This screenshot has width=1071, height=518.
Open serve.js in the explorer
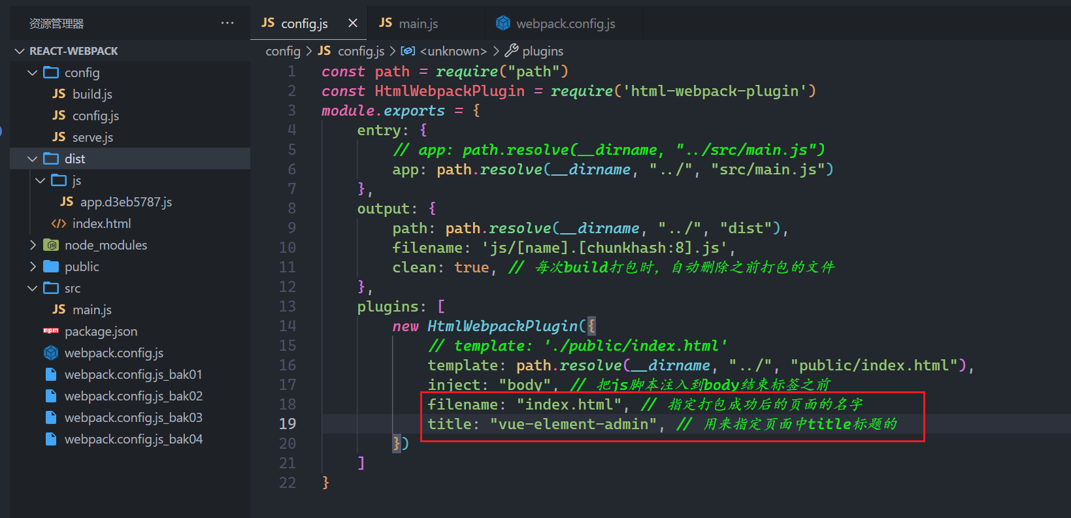93,137
